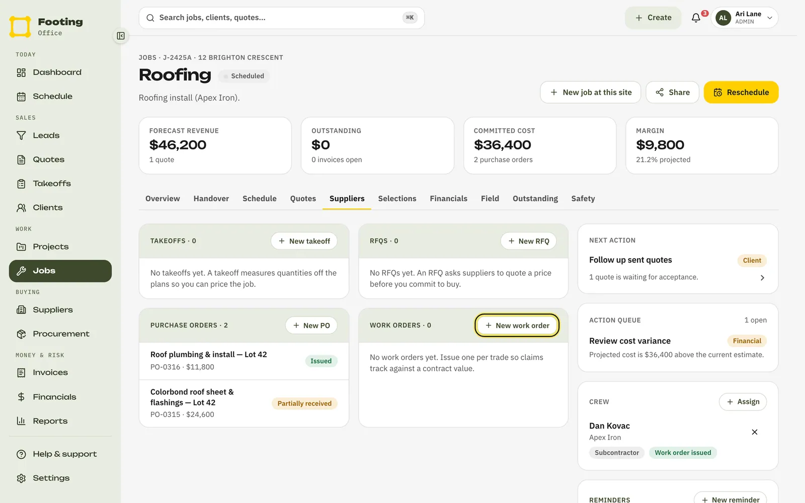This screenshot has width=805, height=503.
Task: Click the Share button
Action: tap(673, 93)
